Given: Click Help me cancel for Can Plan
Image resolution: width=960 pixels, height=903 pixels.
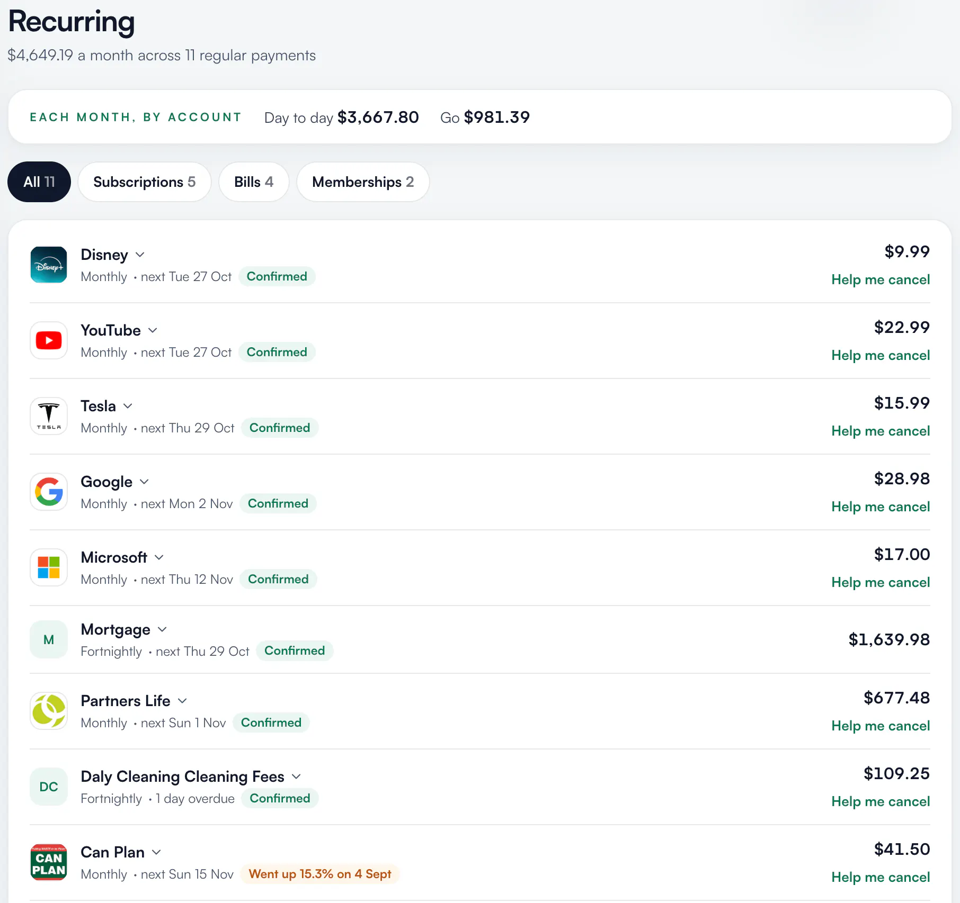Looking at the screenshot, I should tap(881, 877).
